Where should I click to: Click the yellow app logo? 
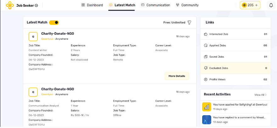(10, 5)
